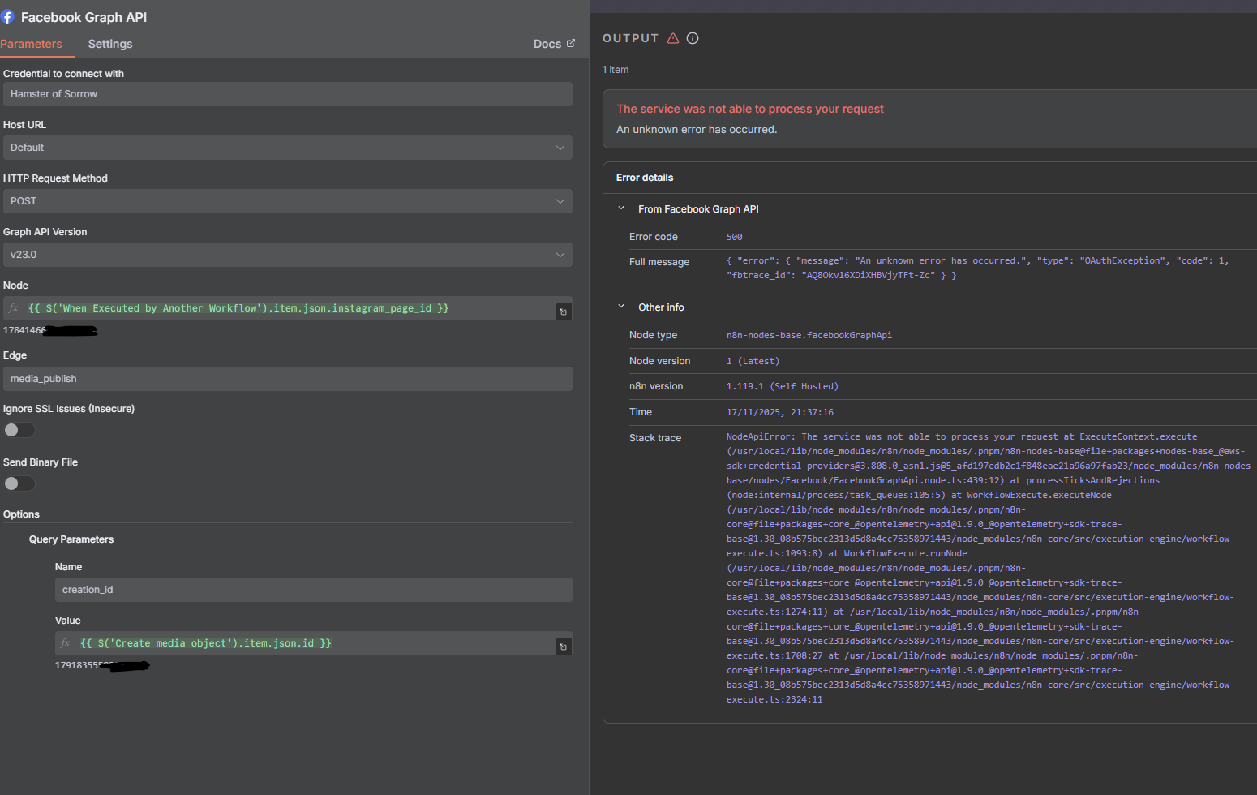Collapse the From Facebook Graph API section
Image resolution: width=1257 pixels, height=795 pixels.
click(621, 208)
